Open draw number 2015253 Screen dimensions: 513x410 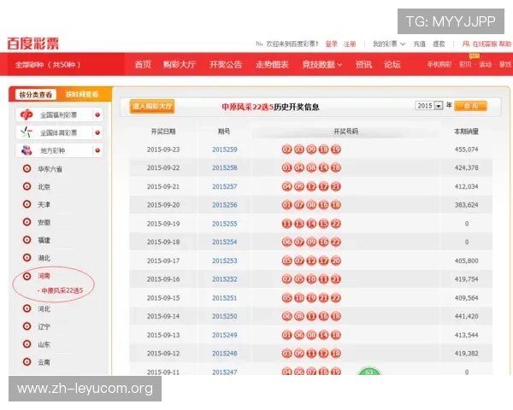point(224,261)
